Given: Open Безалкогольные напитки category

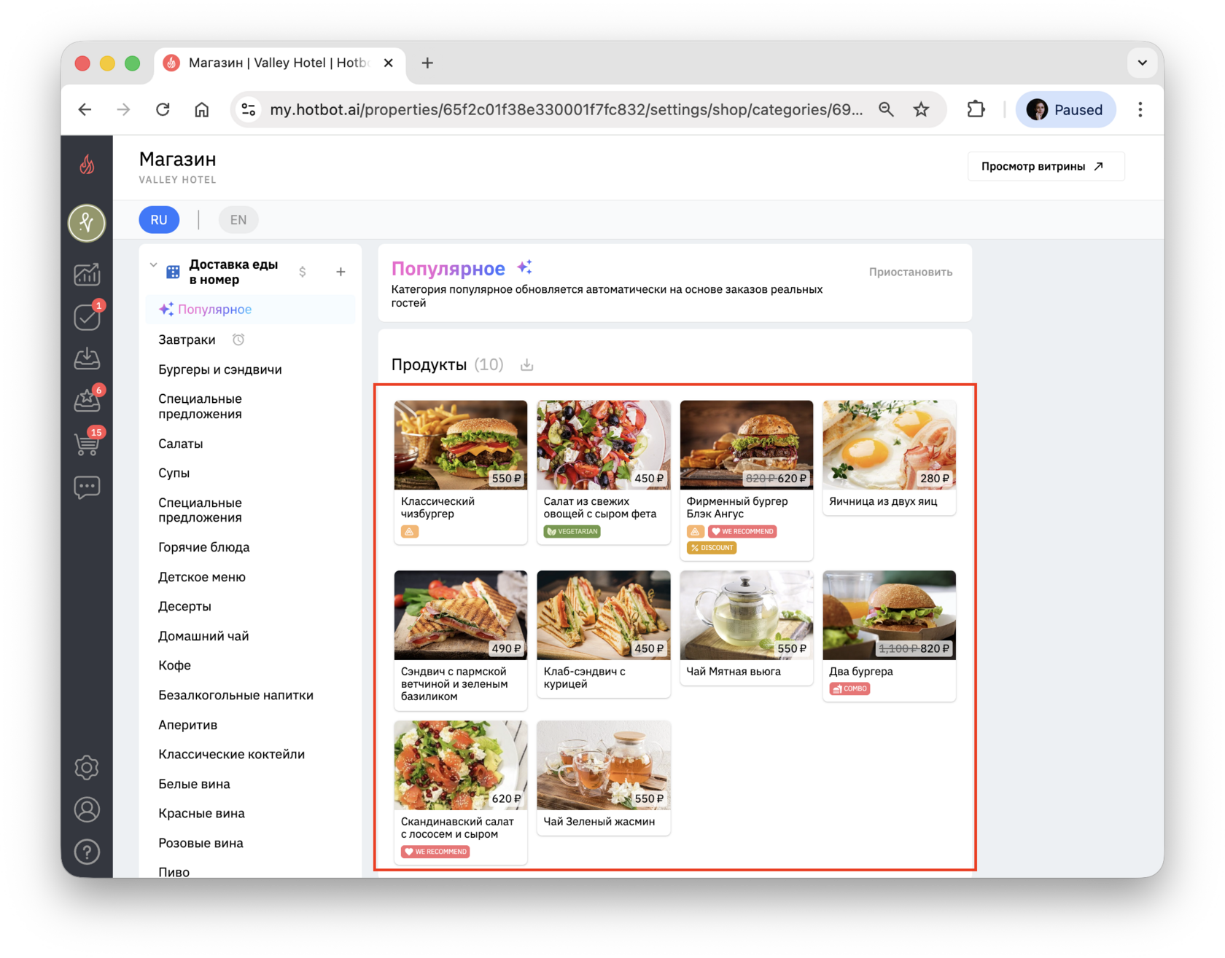Looking at the screenshot, I should coord(236,696).
